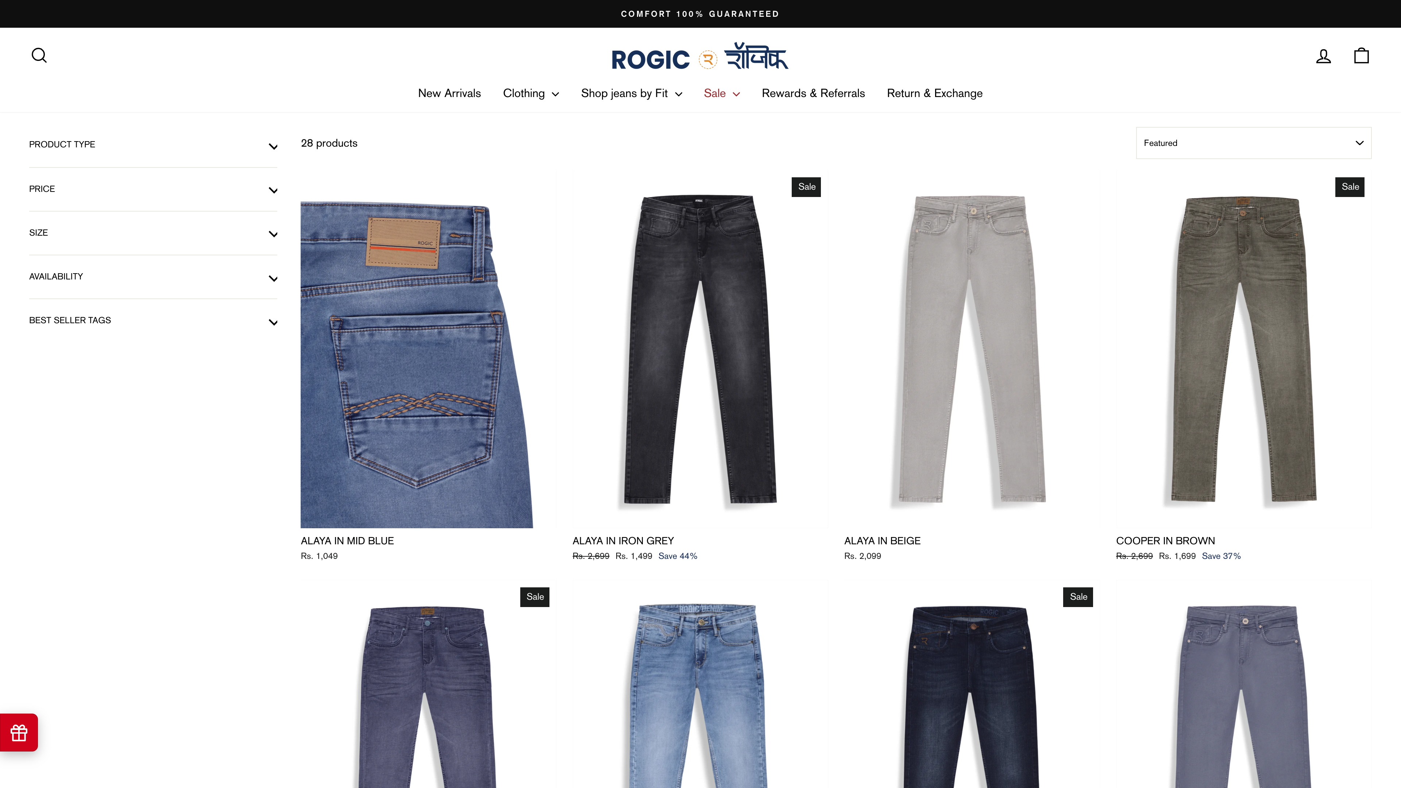Image resolution: width=1401 pixels, height=788 pixels.
Task: Open the Return & Exchange page
Action: tap(934, 93)
